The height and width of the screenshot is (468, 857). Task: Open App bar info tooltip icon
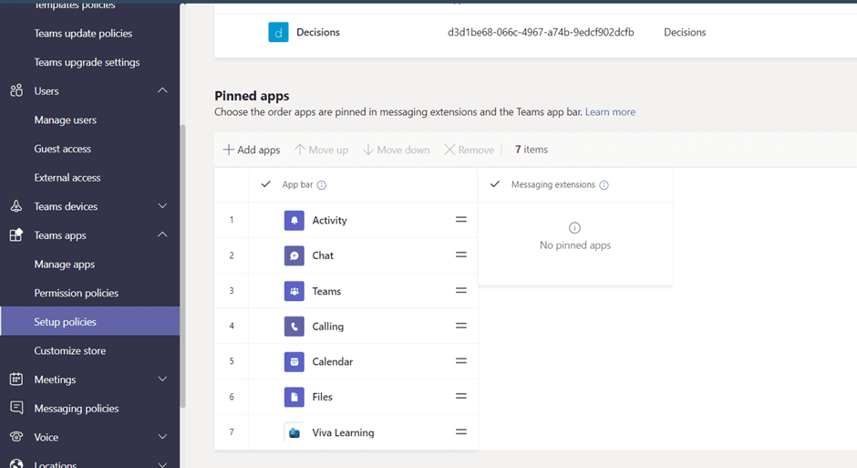pyautogui.click(x=321, y=185)
